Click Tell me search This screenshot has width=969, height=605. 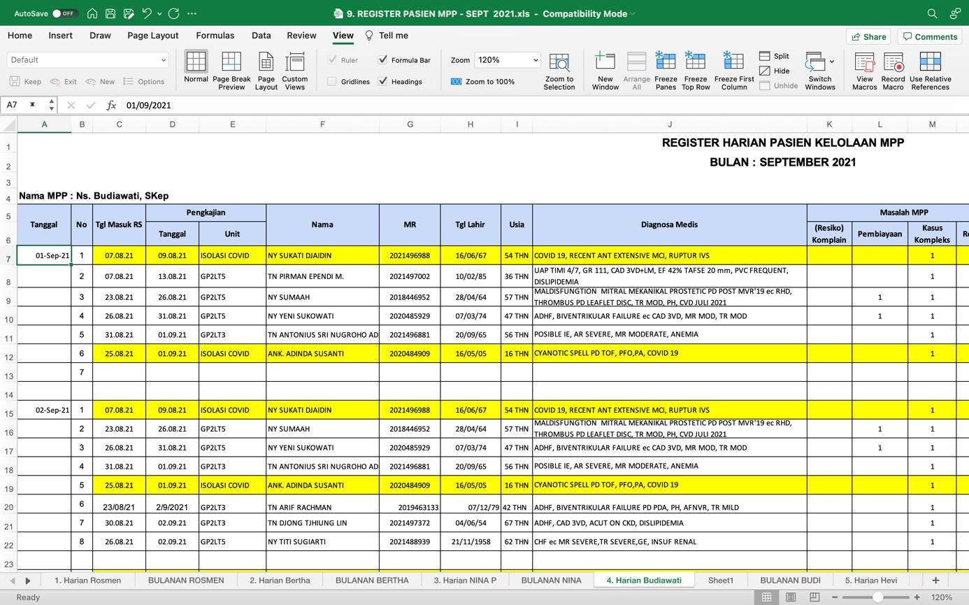coord(387,36)
